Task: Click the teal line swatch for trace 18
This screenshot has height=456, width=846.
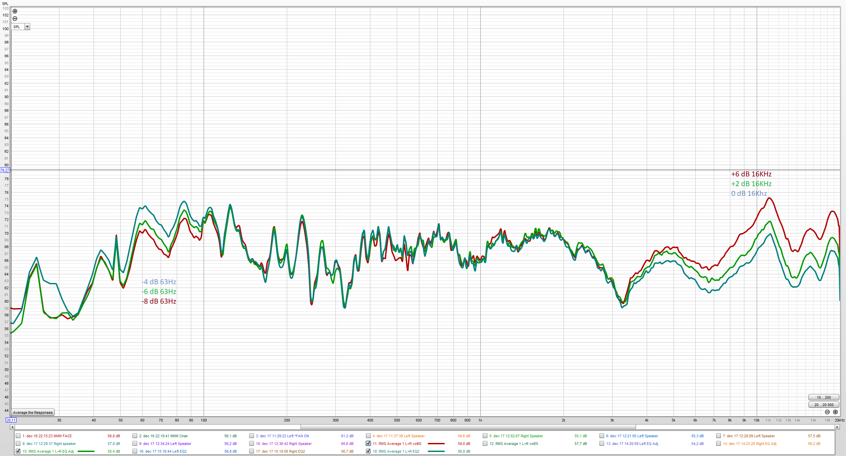Action: (436, 451)
